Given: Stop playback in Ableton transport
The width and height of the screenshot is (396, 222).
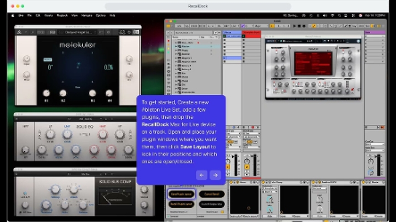Looking at the screenshot, I should [299, 26].
